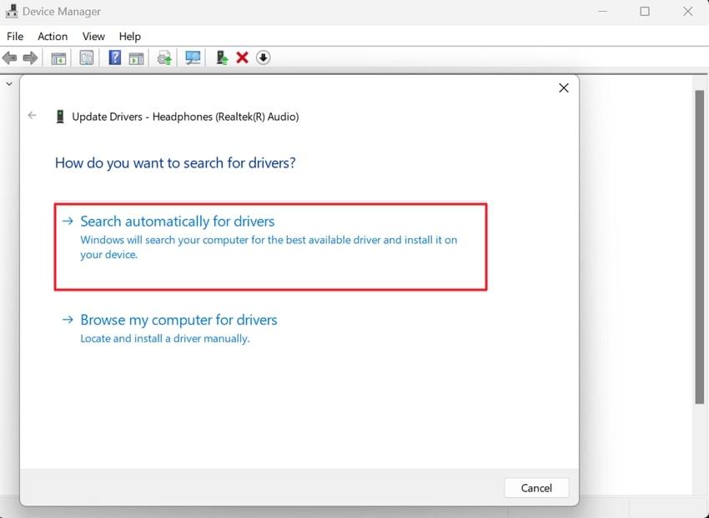Open the File menu
The height and width of the screenshot is (518, 709).
pyautogui.click(x=15, y=37)
